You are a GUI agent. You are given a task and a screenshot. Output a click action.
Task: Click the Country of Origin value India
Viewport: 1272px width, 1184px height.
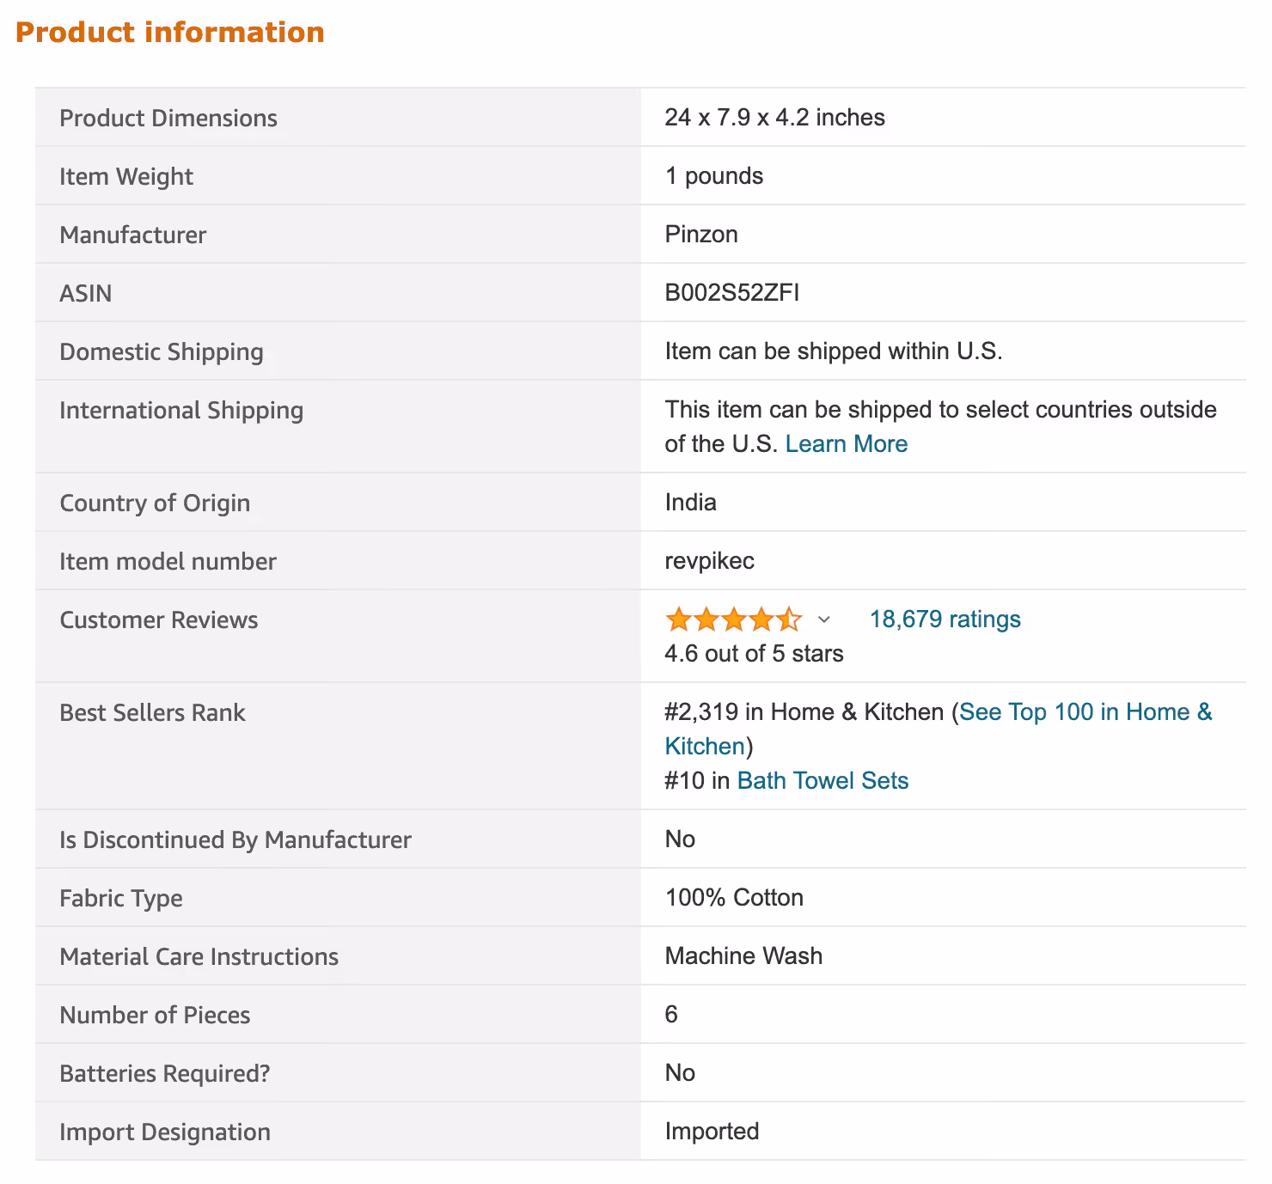[690, 503]
